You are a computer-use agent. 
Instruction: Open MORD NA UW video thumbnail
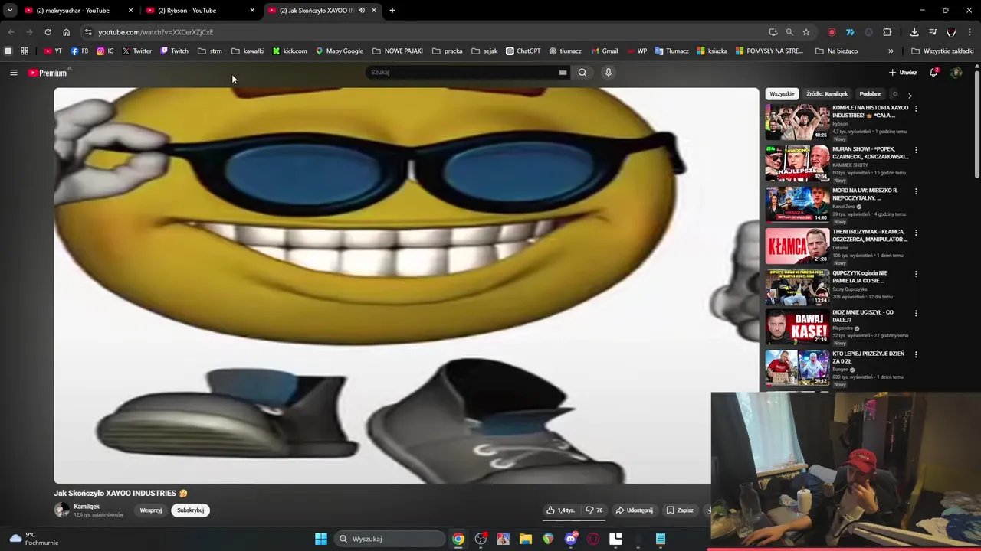(x=797, y=204)
